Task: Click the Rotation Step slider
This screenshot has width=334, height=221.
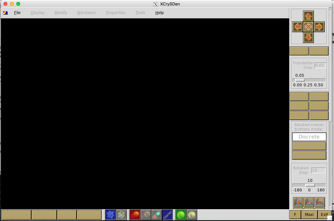Action: (309, 185)
